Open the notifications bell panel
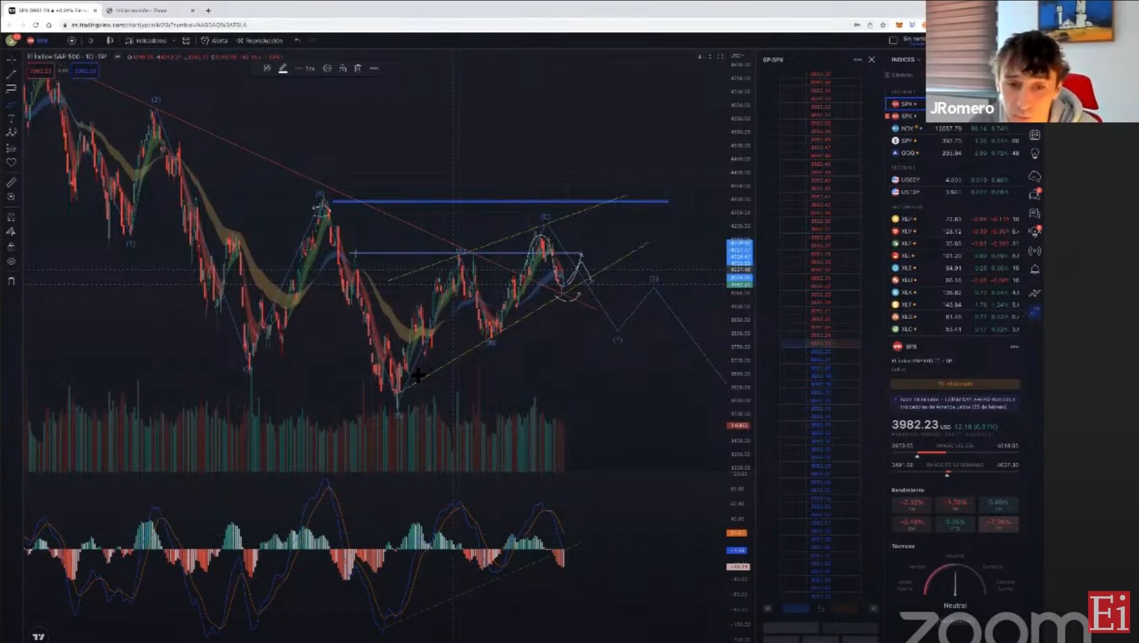Screen dimensions: 1139x643 (1035, 270)
